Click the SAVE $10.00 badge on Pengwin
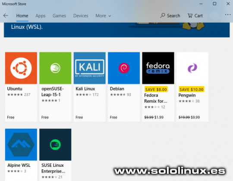The width and height of the screenshot is (233, 181). (192, 90)
